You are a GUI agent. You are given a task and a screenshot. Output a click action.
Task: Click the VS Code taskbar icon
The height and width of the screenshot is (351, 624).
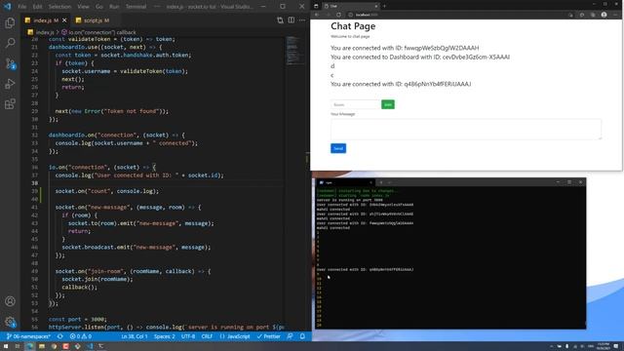[x=90, y=346]
